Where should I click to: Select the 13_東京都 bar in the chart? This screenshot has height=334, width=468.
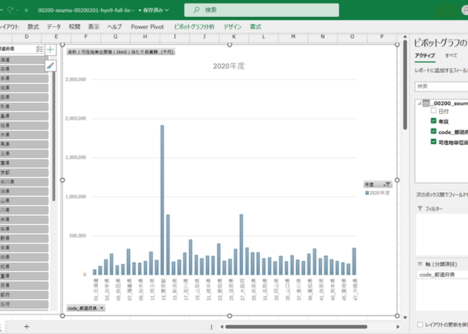pyautogui.click(x=162, y=200)
